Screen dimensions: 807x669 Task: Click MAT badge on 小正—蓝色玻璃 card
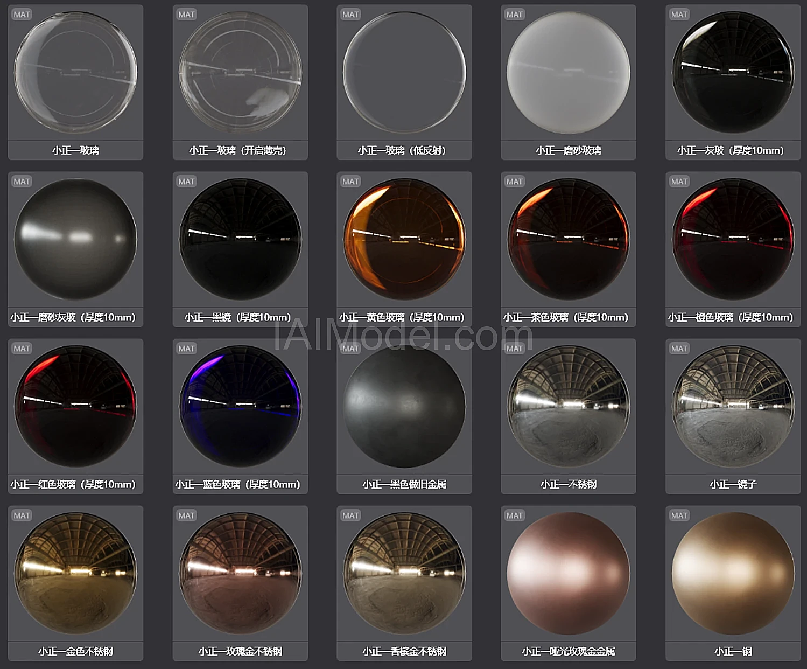186,349
